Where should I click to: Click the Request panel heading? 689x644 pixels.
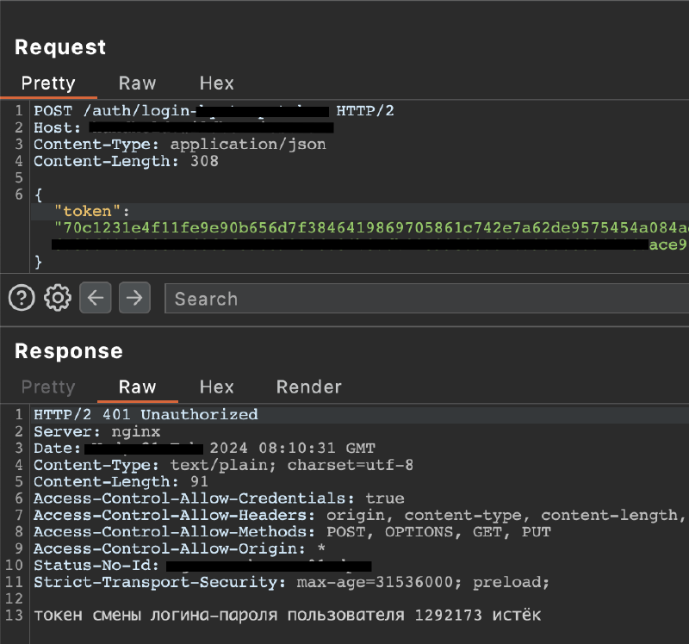60,47
